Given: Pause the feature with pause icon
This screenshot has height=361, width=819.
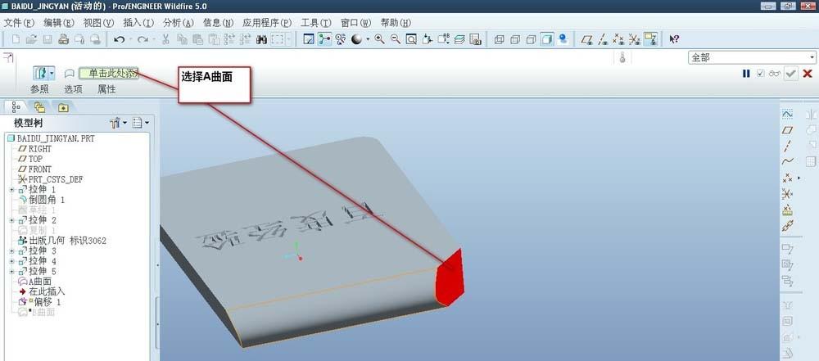Looking at the screenshot, I should coord(746,74).
